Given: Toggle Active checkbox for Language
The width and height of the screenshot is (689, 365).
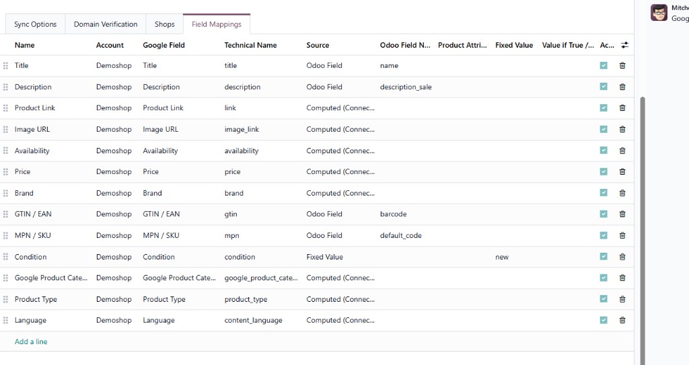Looking at the screenshot, I should coord(604,320).
